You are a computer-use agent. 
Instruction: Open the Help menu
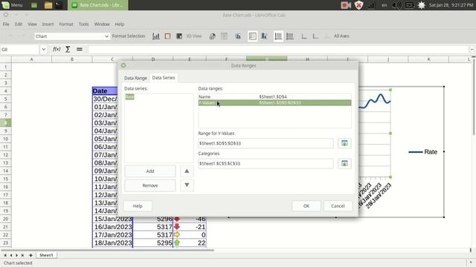pyautogui.click(x=119, y=24)
